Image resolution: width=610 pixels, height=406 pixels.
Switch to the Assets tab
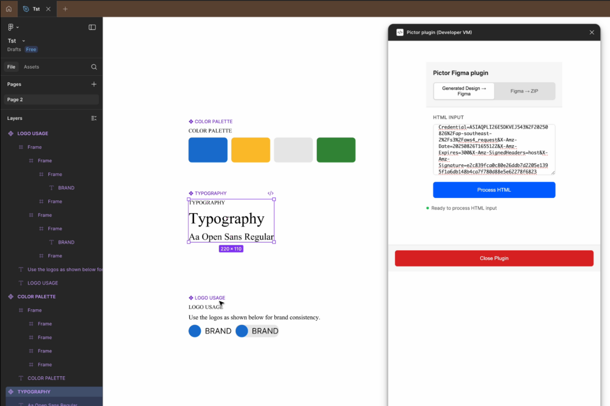click(31, 67)
